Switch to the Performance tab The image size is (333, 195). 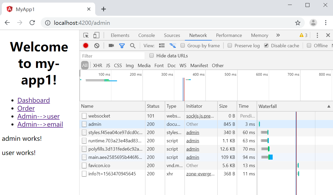(229, 35)
